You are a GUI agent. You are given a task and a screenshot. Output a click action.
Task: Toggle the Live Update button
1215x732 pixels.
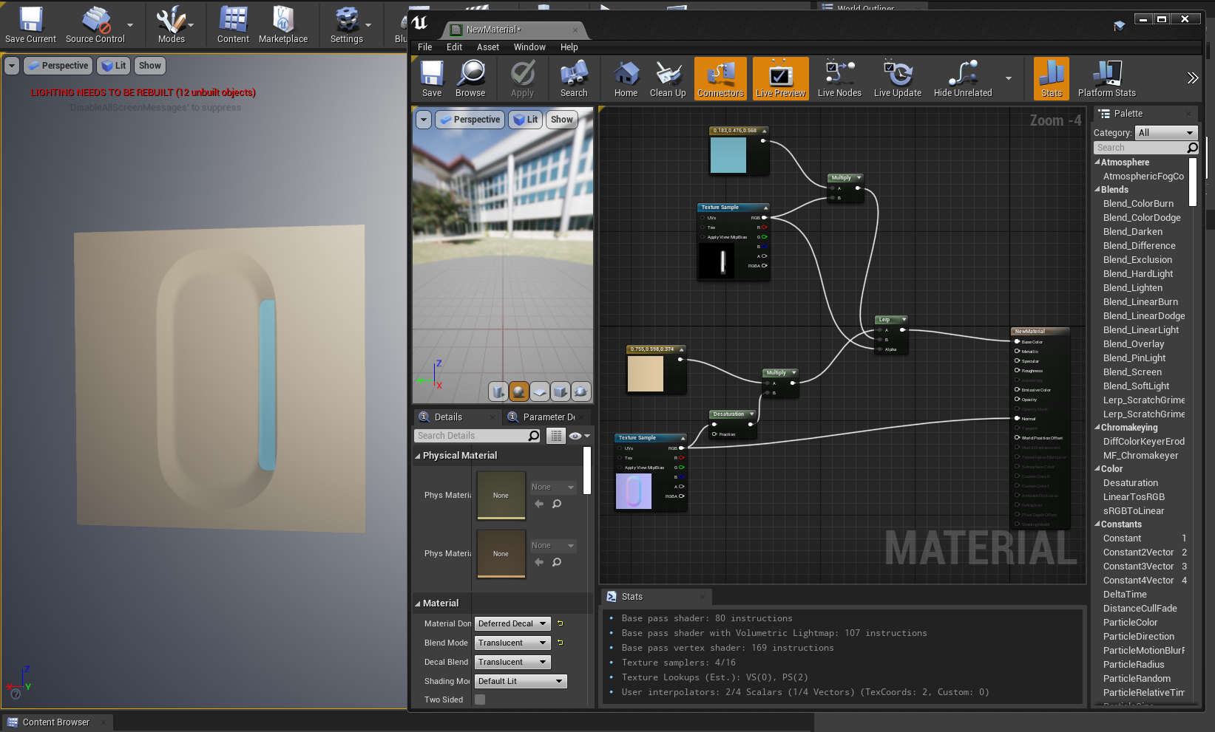(x=898, y=78)
